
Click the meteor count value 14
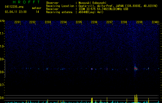38,12
